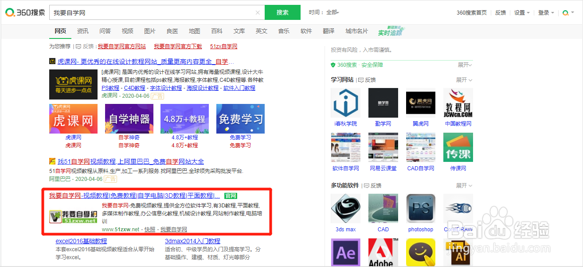This screenshot has width=583, height=268.
Task: Switch to the 视频 tab
Action: [127, 31]
